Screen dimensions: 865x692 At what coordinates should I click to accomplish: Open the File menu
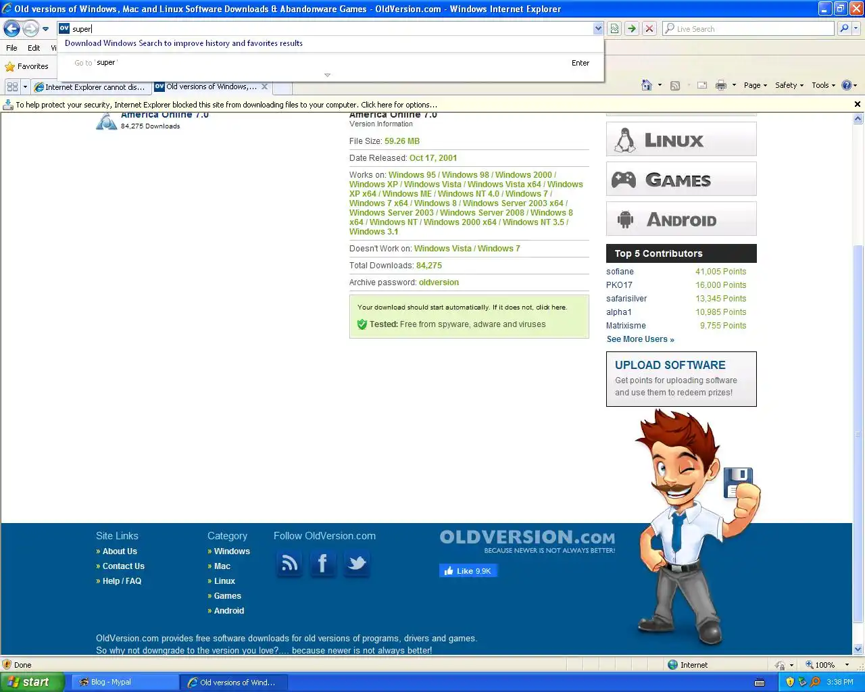[11, 48]
